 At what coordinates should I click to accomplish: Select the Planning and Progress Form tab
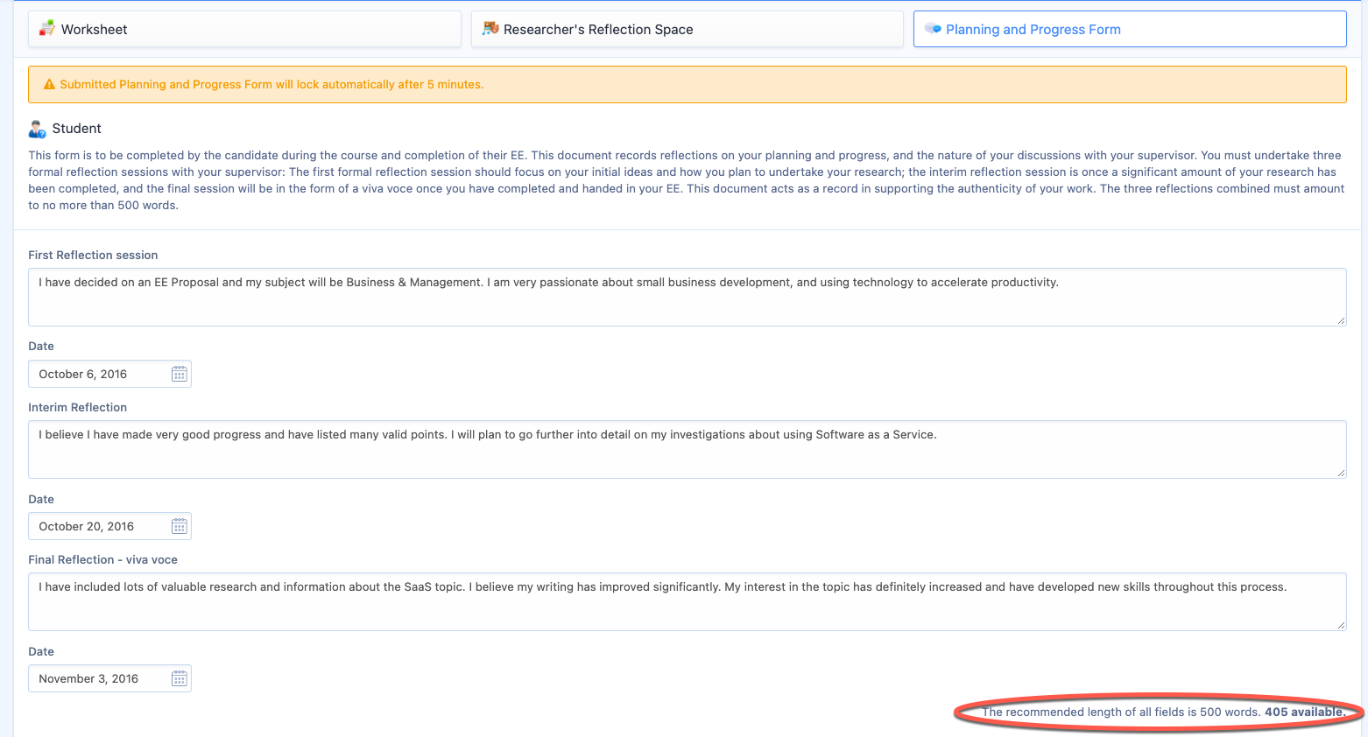coord(1130,29)
